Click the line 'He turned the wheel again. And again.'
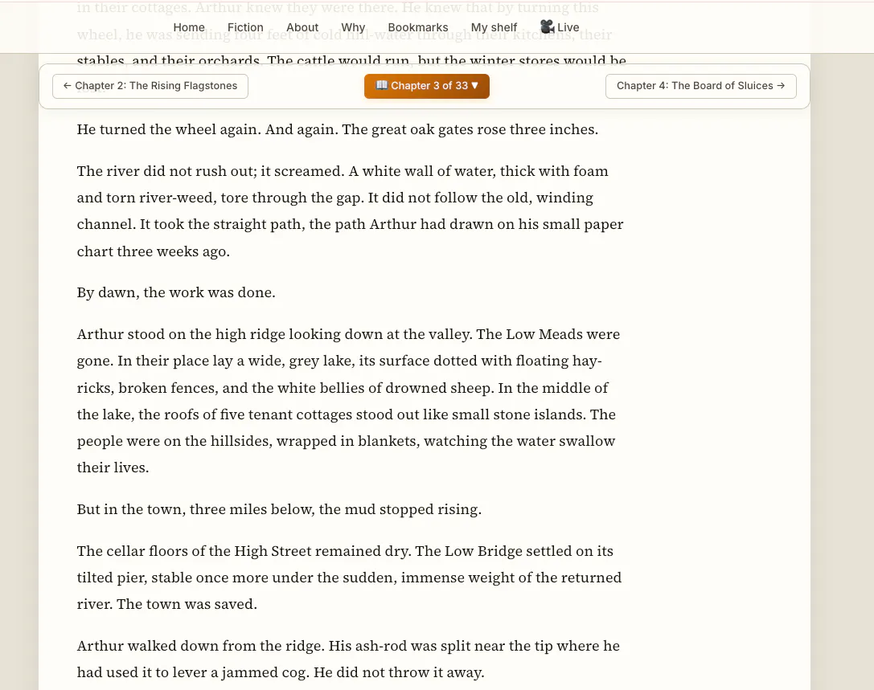 click(x=207, y=129)
